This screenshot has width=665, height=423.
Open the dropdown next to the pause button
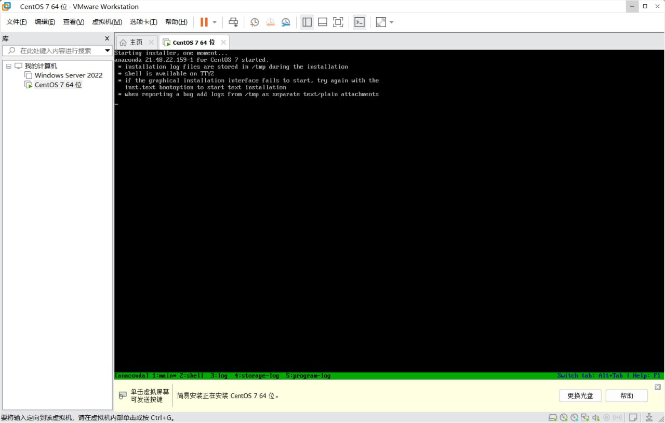click(x=214, y=22)
